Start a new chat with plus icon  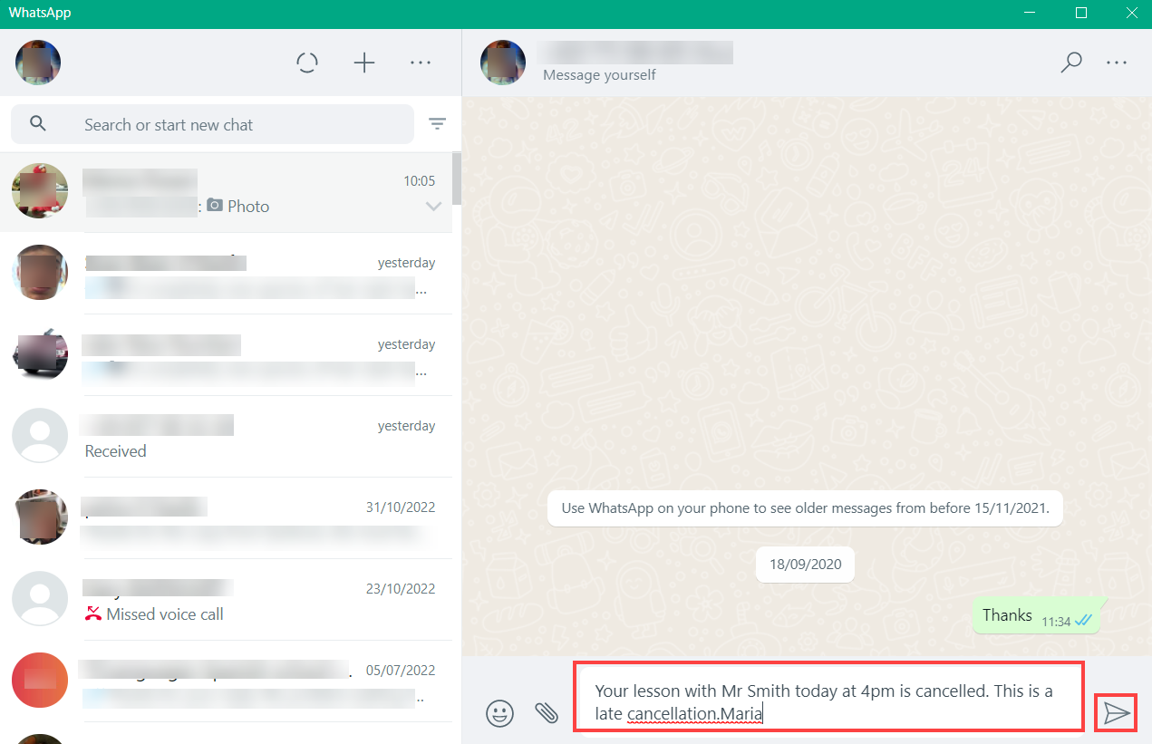[x=363, y=63]
